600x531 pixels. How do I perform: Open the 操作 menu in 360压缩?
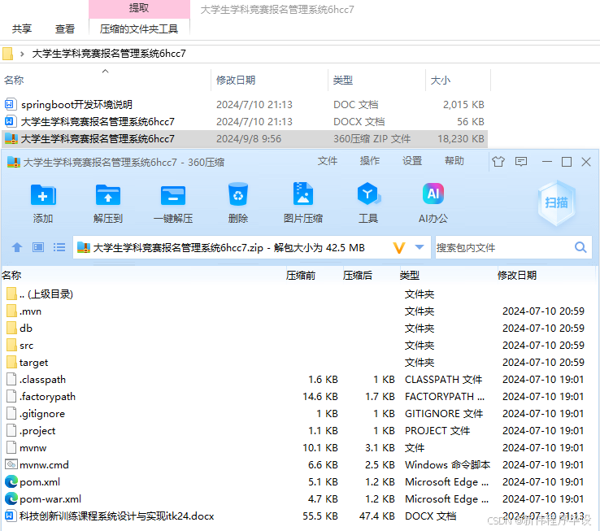[x=370, y=161]
